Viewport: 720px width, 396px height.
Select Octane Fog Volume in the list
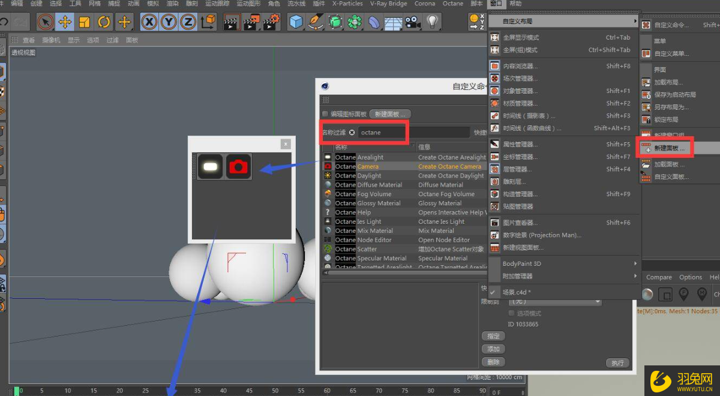pyautogui.click(x=404, y=194)
